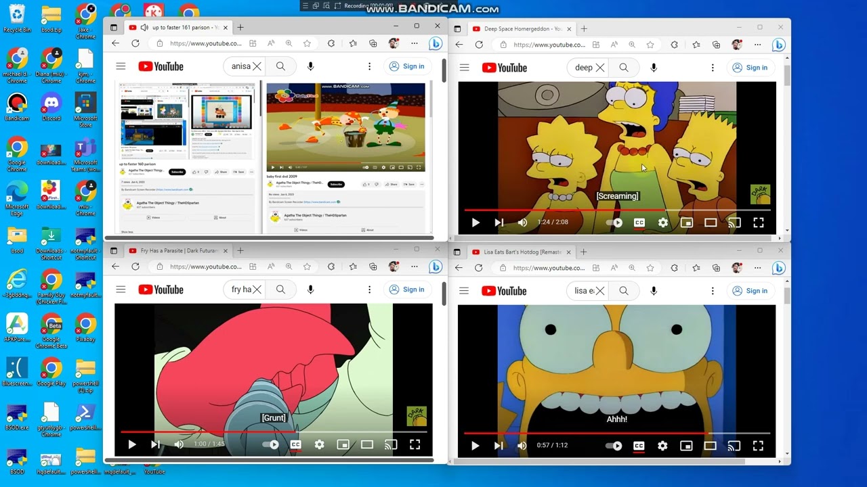Enable miniplayer in Lisa Eats Bart's Hotdog player
Viewport: 867px width, 487px height.
[x=686, y=446]
